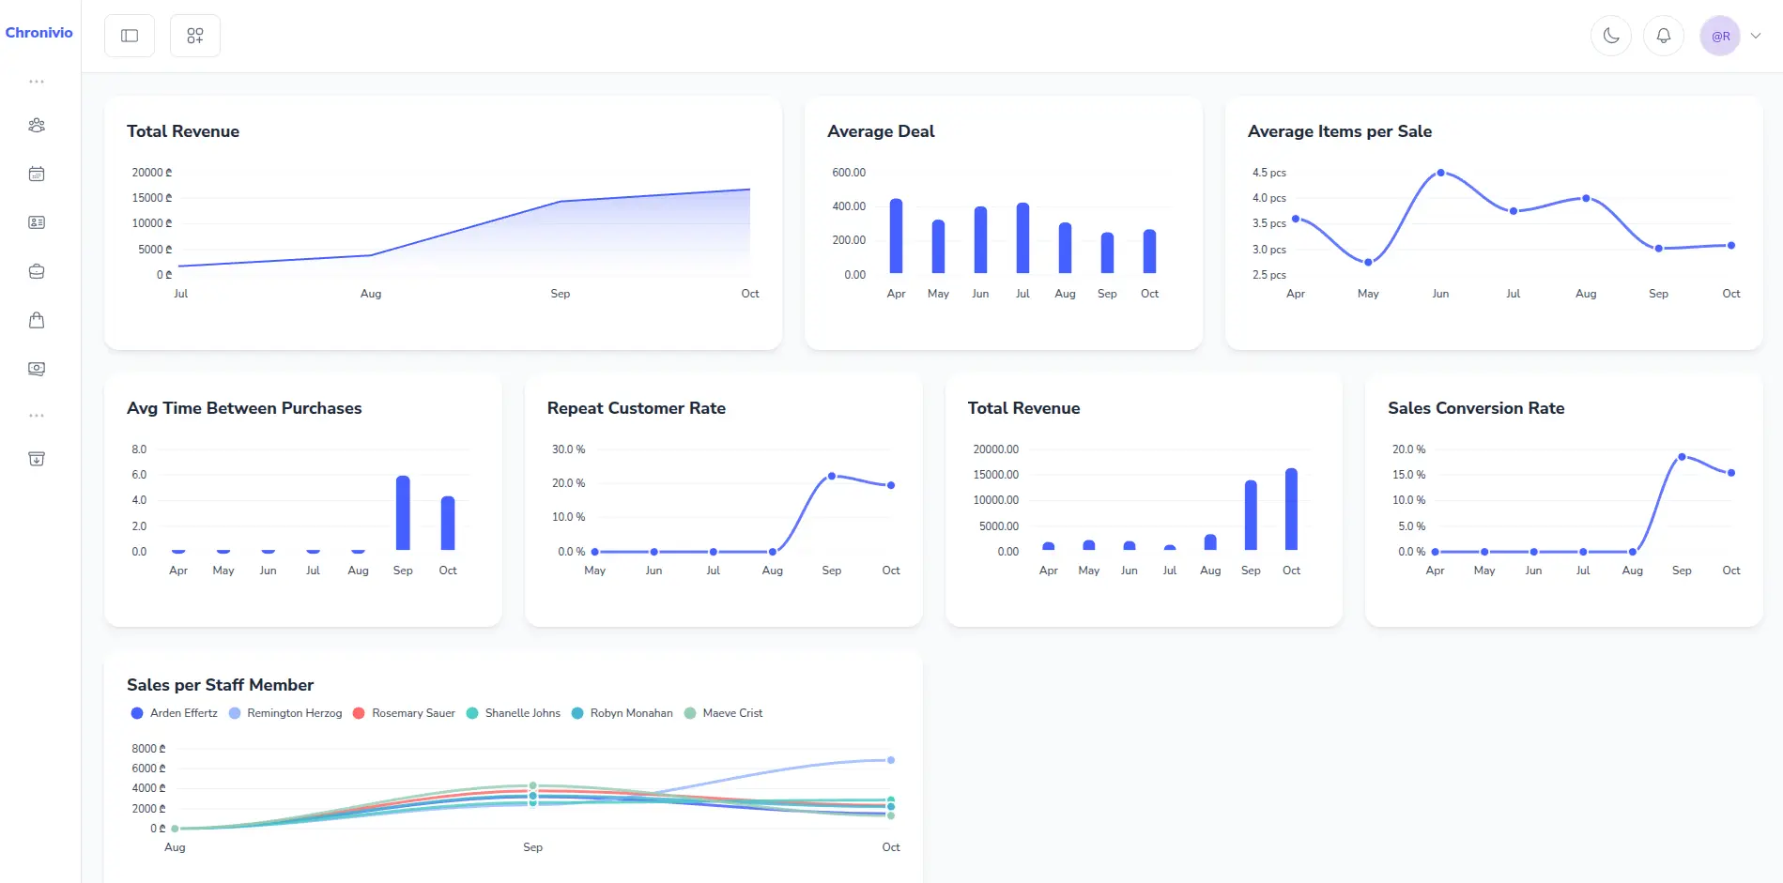Click the Sep bar in Avg Time Between Purchases
The image size is (1783, 883).
tap(403, 513)
